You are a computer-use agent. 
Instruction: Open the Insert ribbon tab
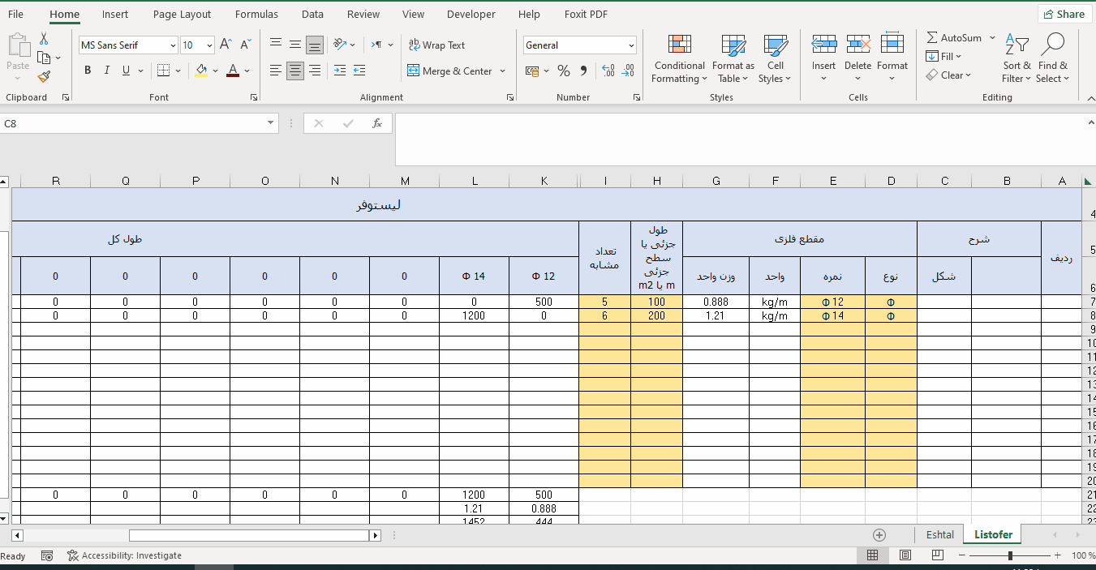pyautogui.click(x=115, y=14)
